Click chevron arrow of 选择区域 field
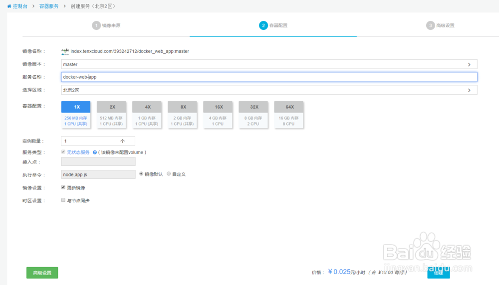Image resolution: width=499 pixels, height=285 pixels. click(x=469, y=90)
